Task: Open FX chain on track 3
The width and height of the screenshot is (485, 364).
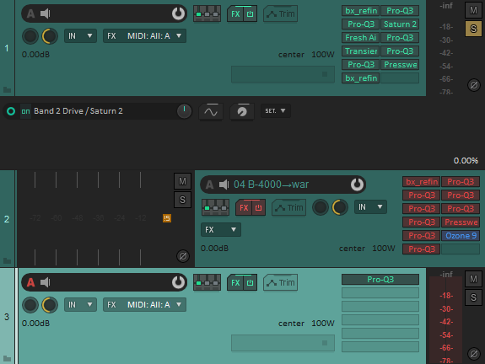Action: point(235,283)
